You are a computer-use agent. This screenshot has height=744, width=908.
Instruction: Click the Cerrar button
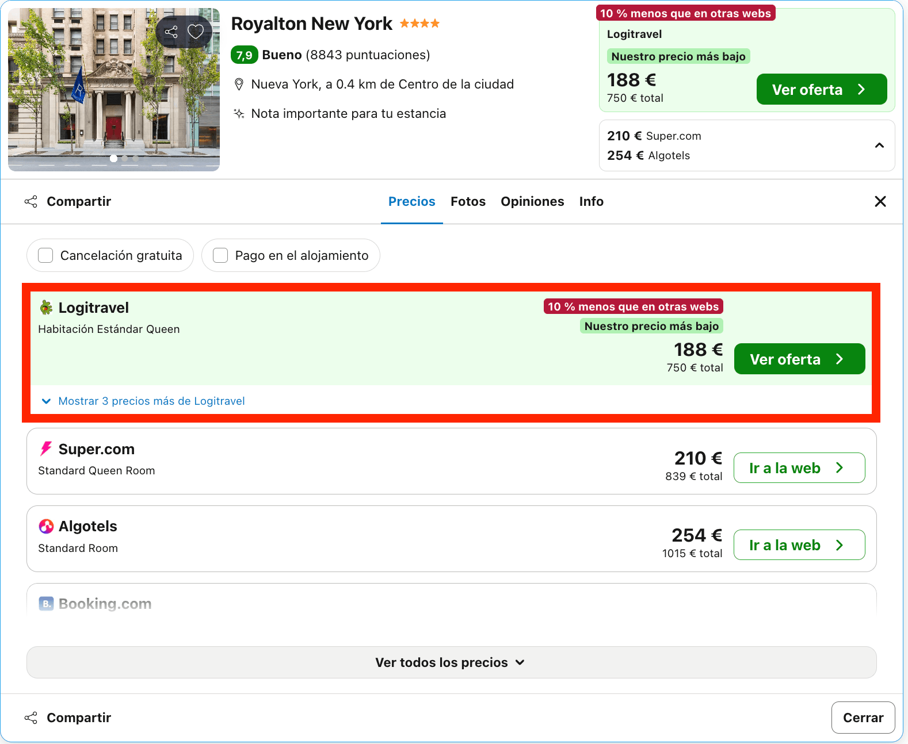tap(863, 718)
